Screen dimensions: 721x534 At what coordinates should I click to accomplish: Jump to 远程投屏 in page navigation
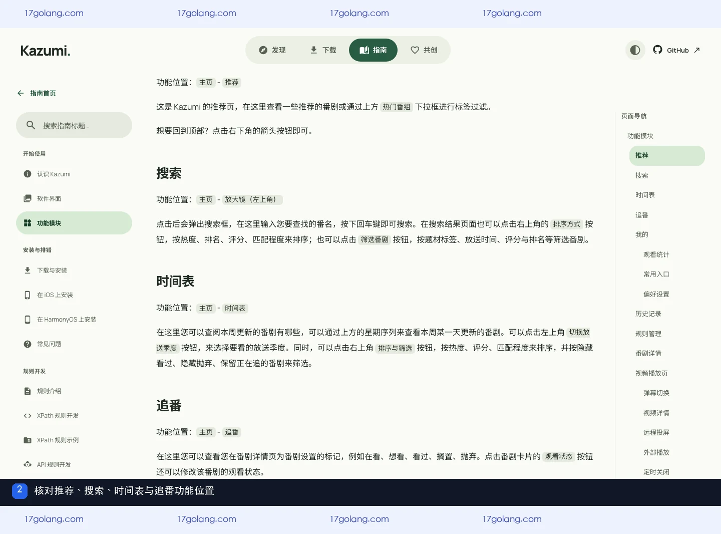click(x=656, y=432)
